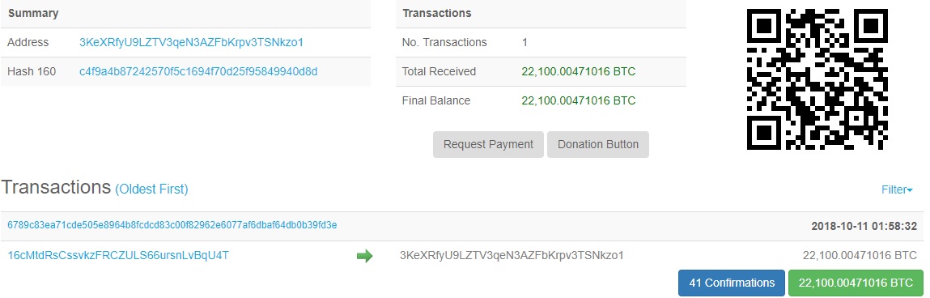Open sender address 16cMtdRsCssvkz link
The width and height of the screenshot is (930, 298).
[x=118, y=255]
